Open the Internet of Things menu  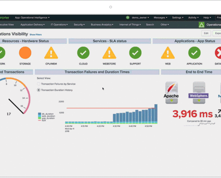point(130,24)
